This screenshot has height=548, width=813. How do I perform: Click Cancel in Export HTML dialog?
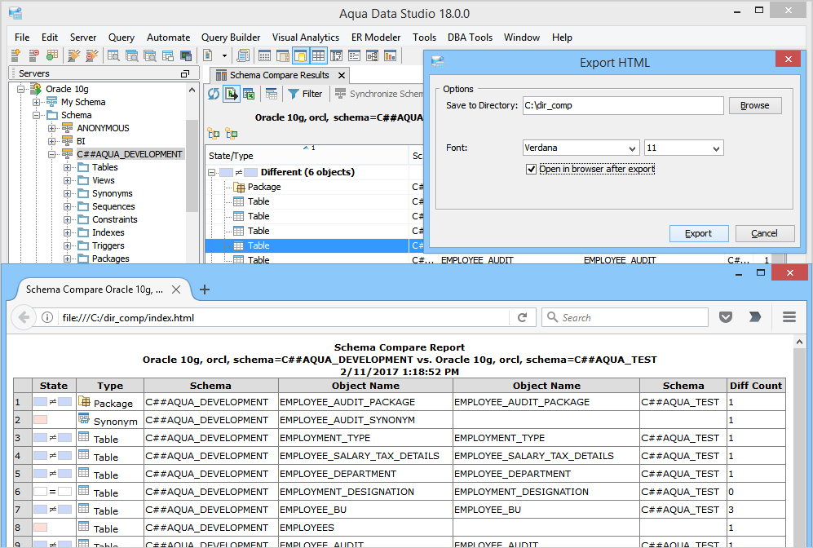(x=764, y=233)
